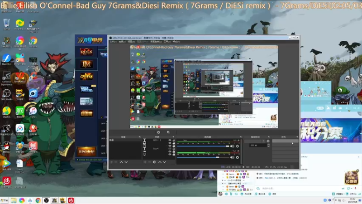Screen dimensions: 362x204
Task: Open Flash desktop shortcut
Action: click(6, 59)
